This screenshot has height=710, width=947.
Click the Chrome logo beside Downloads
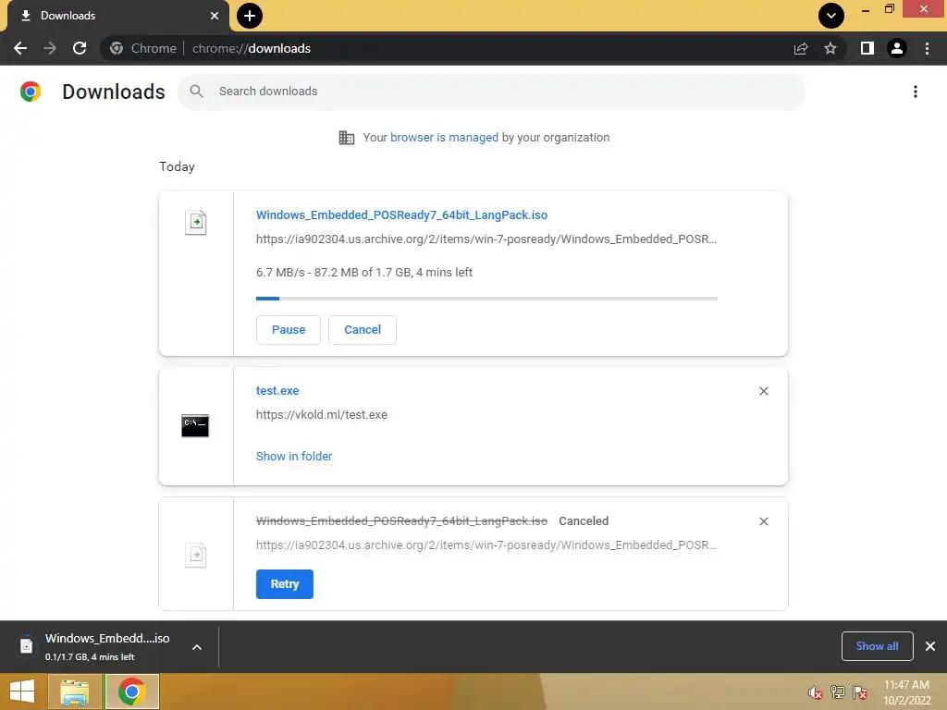(31, 92)
